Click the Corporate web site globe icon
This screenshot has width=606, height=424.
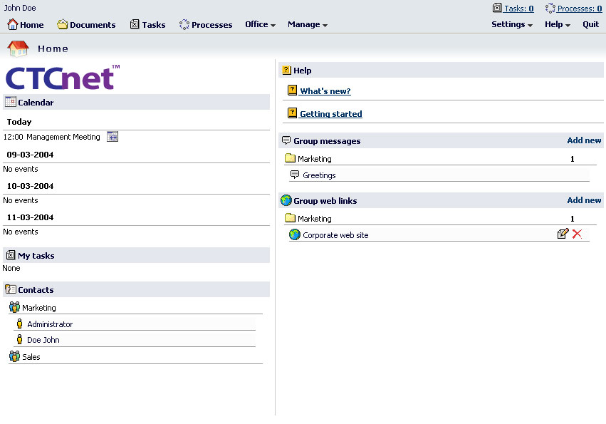(295, 234)
